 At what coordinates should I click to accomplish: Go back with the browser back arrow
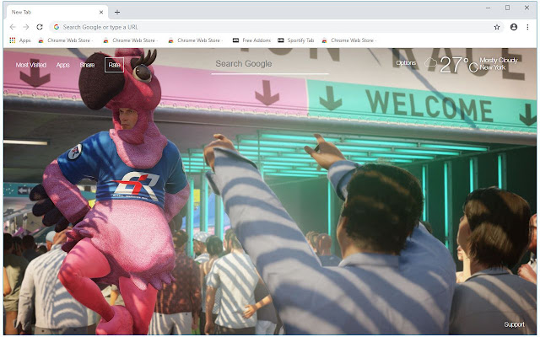tap(13, 27)
